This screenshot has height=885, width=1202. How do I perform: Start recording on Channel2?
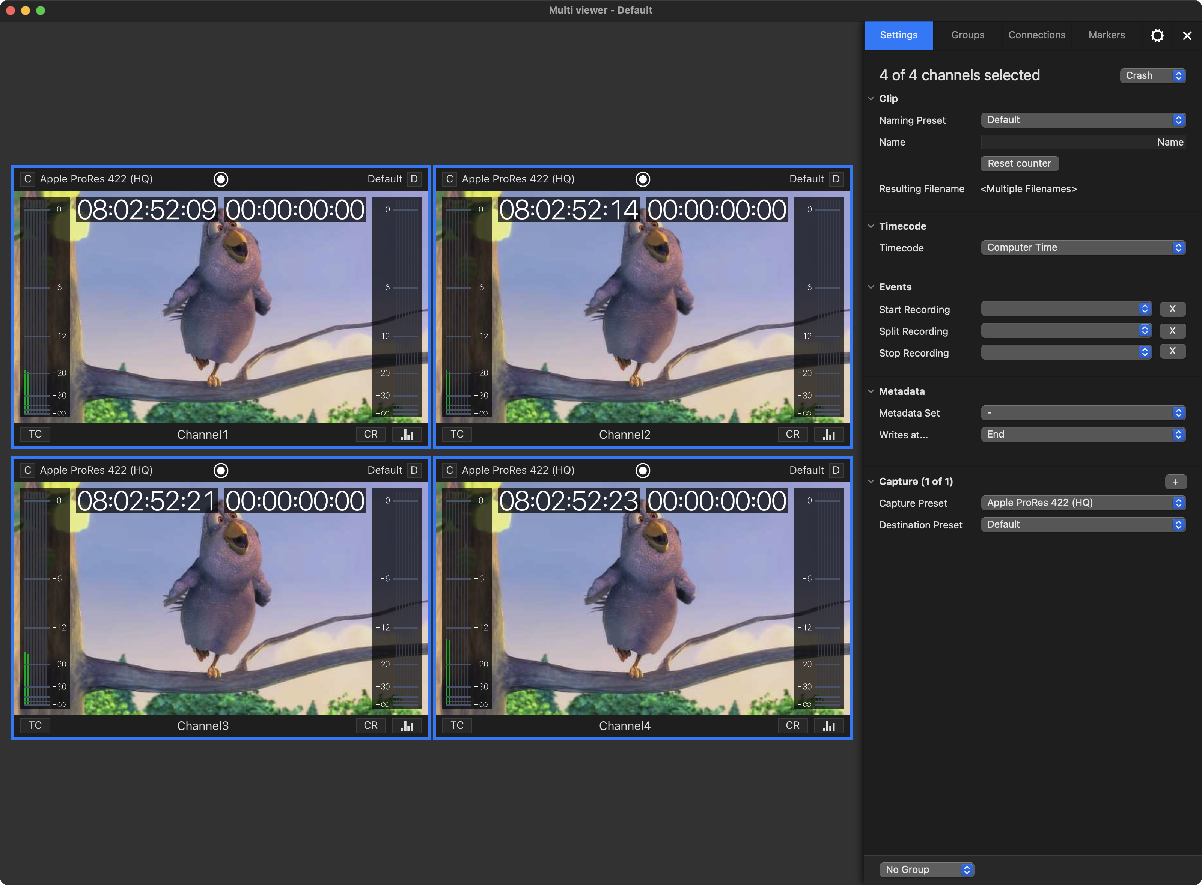pos(643,179)
